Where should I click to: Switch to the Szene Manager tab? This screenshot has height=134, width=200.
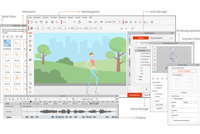pyautogui.click(x=147, y=95)
